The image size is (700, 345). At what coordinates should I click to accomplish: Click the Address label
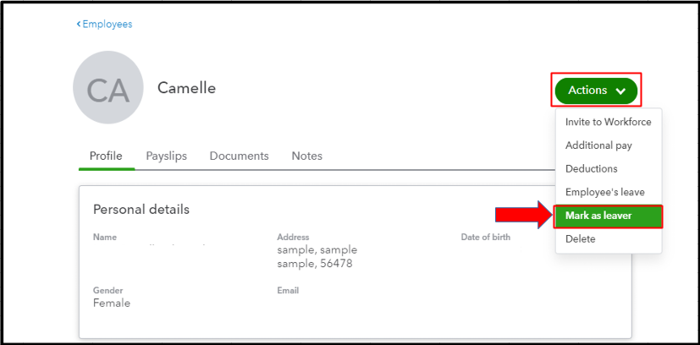293,237
